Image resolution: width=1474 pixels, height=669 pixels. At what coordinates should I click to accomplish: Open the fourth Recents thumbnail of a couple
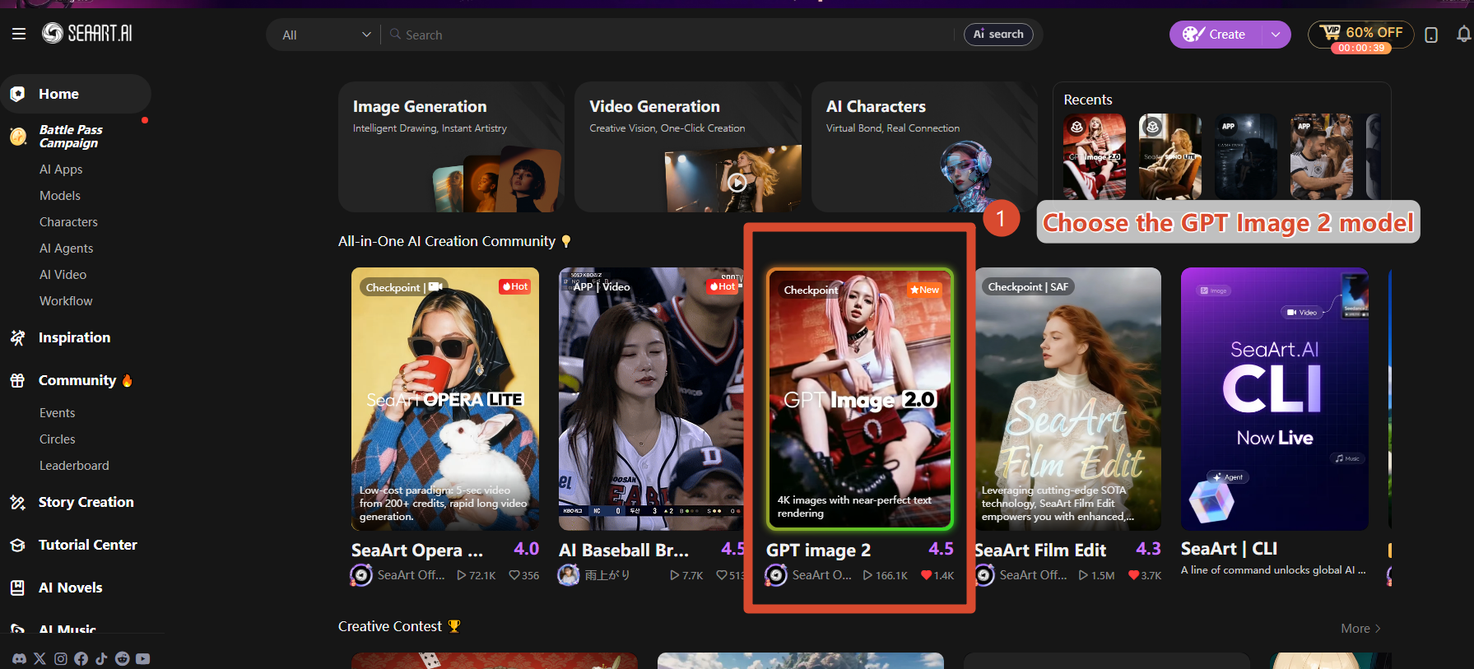1322,156
